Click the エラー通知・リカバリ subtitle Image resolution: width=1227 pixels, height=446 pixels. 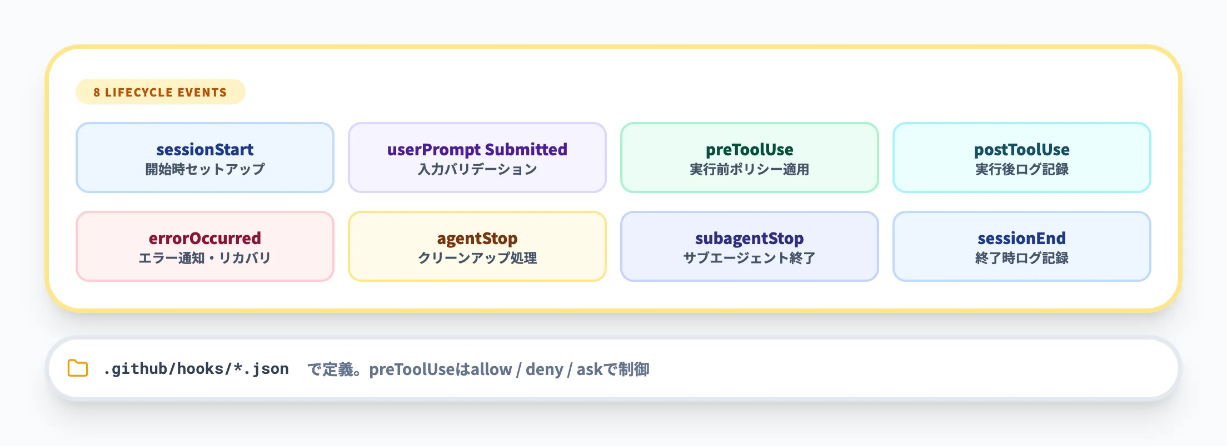(x=205, y=258)
